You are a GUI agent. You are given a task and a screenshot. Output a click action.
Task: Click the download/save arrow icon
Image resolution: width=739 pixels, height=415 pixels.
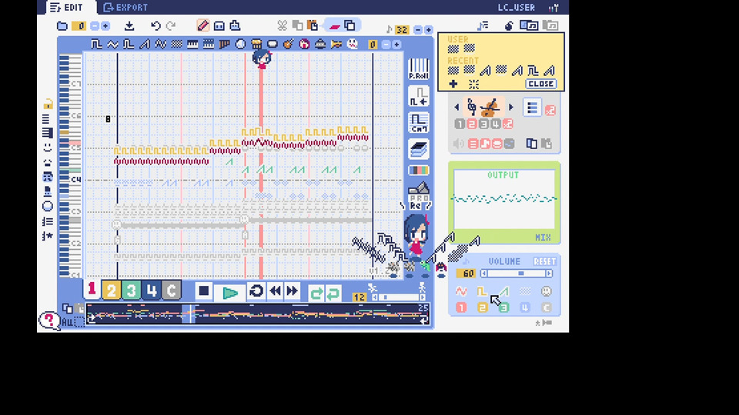pos(129,26)
